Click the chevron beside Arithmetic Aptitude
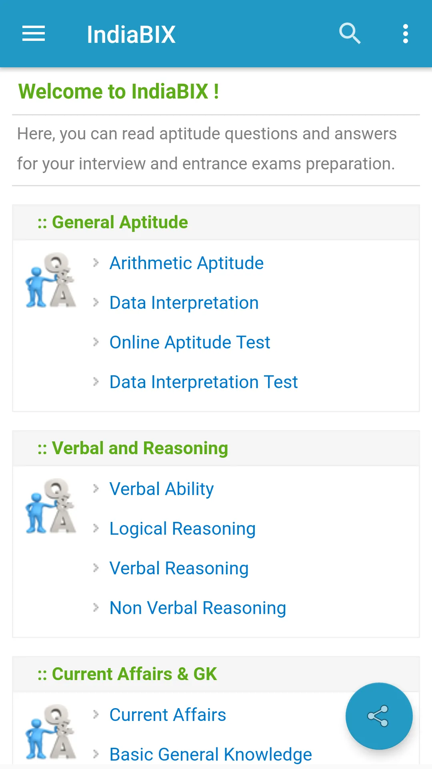 [96, 263]
